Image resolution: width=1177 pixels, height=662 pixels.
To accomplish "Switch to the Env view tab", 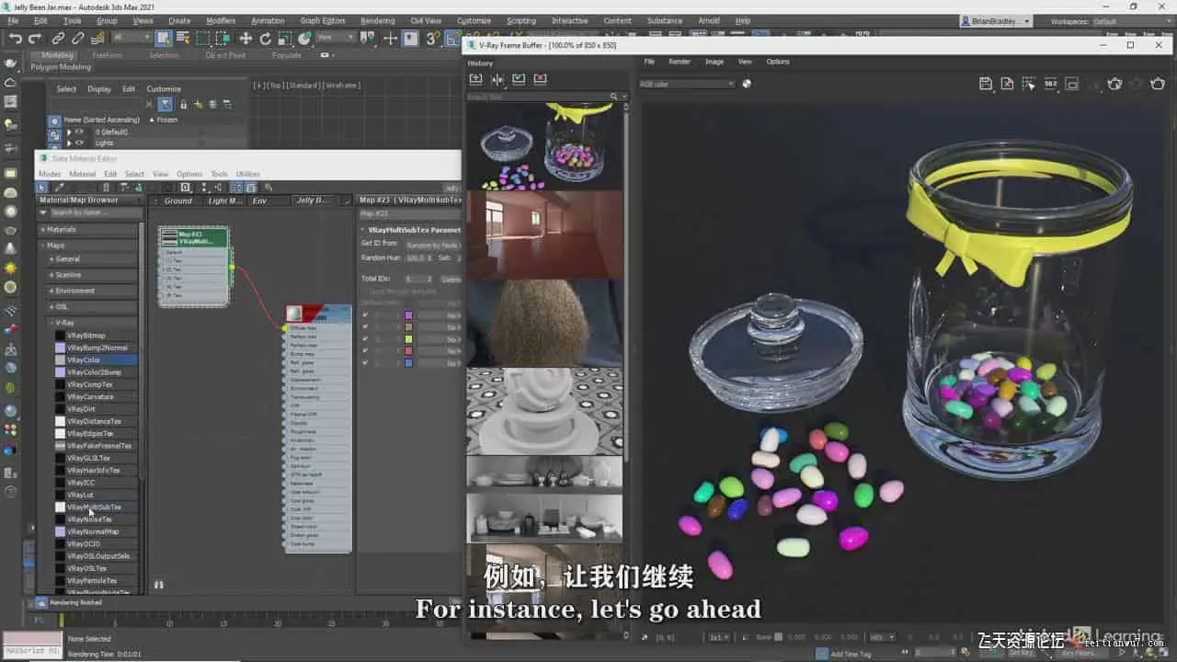I will coord(259,200).
